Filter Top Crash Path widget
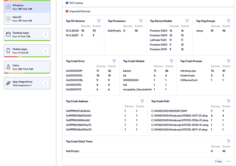This screenshot has height=166, width=236. point(228,101)
